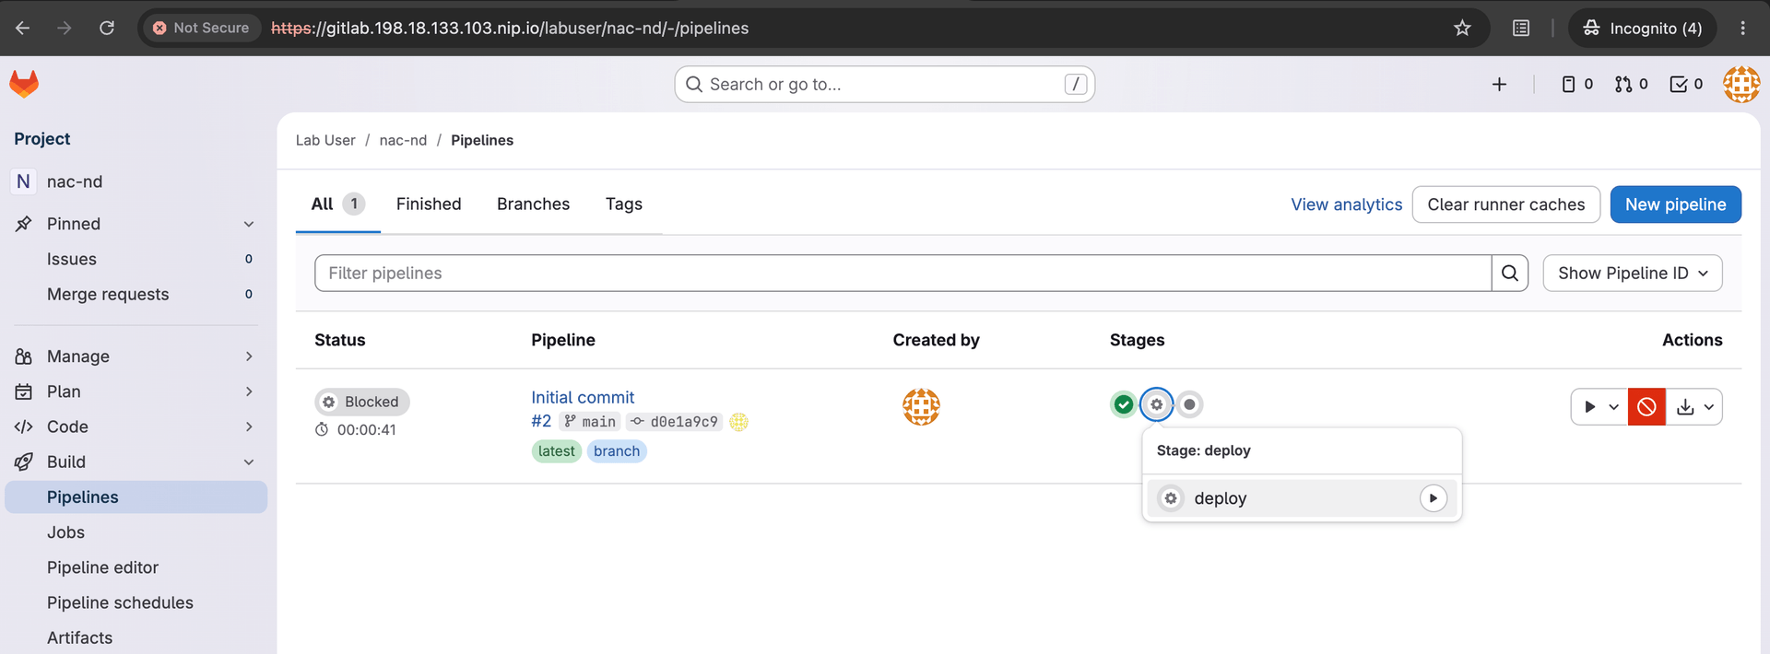Viewport: 1770px width, 654px height.
Task: Bookmark page with star icon
Action: 1462,28
